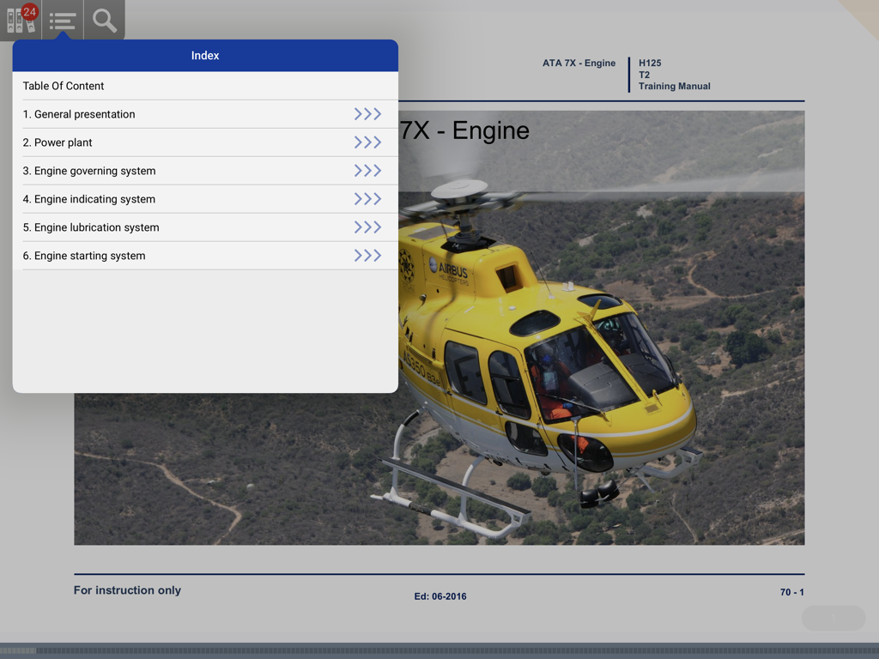Select the Table Of Content entry
879x659 pixels.
(x=63, y=86)
